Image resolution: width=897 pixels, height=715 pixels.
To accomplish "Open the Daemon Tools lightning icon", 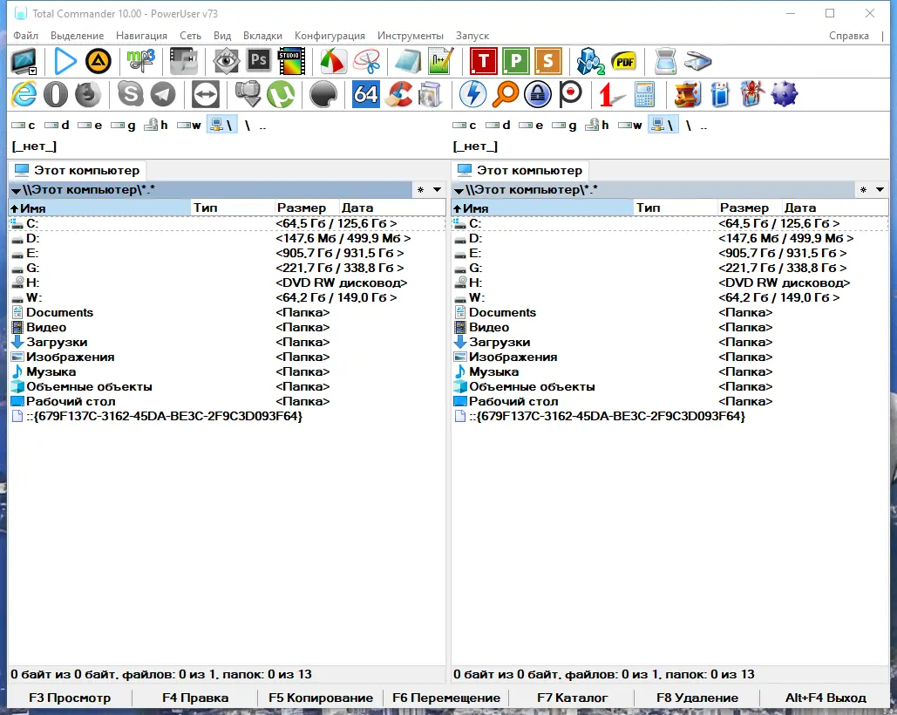I will point(473,94).
